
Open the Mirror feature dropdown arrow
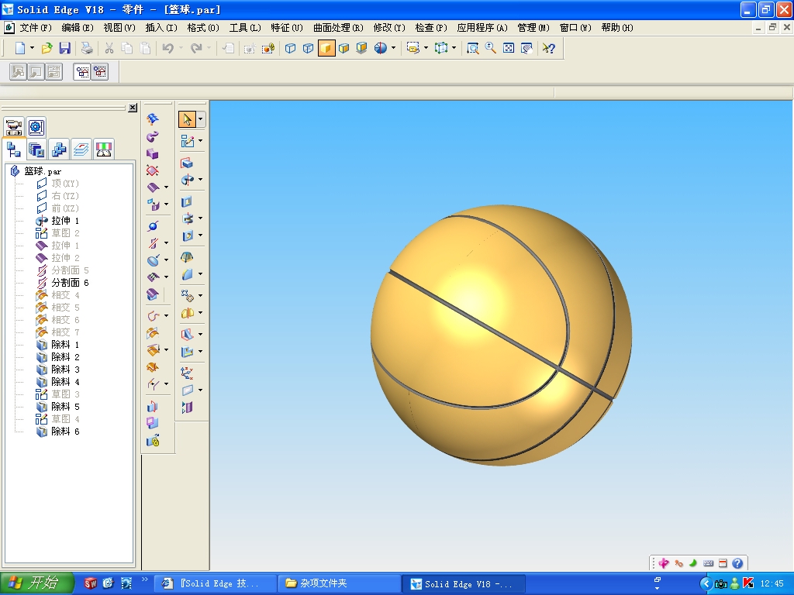coord(201,313)
